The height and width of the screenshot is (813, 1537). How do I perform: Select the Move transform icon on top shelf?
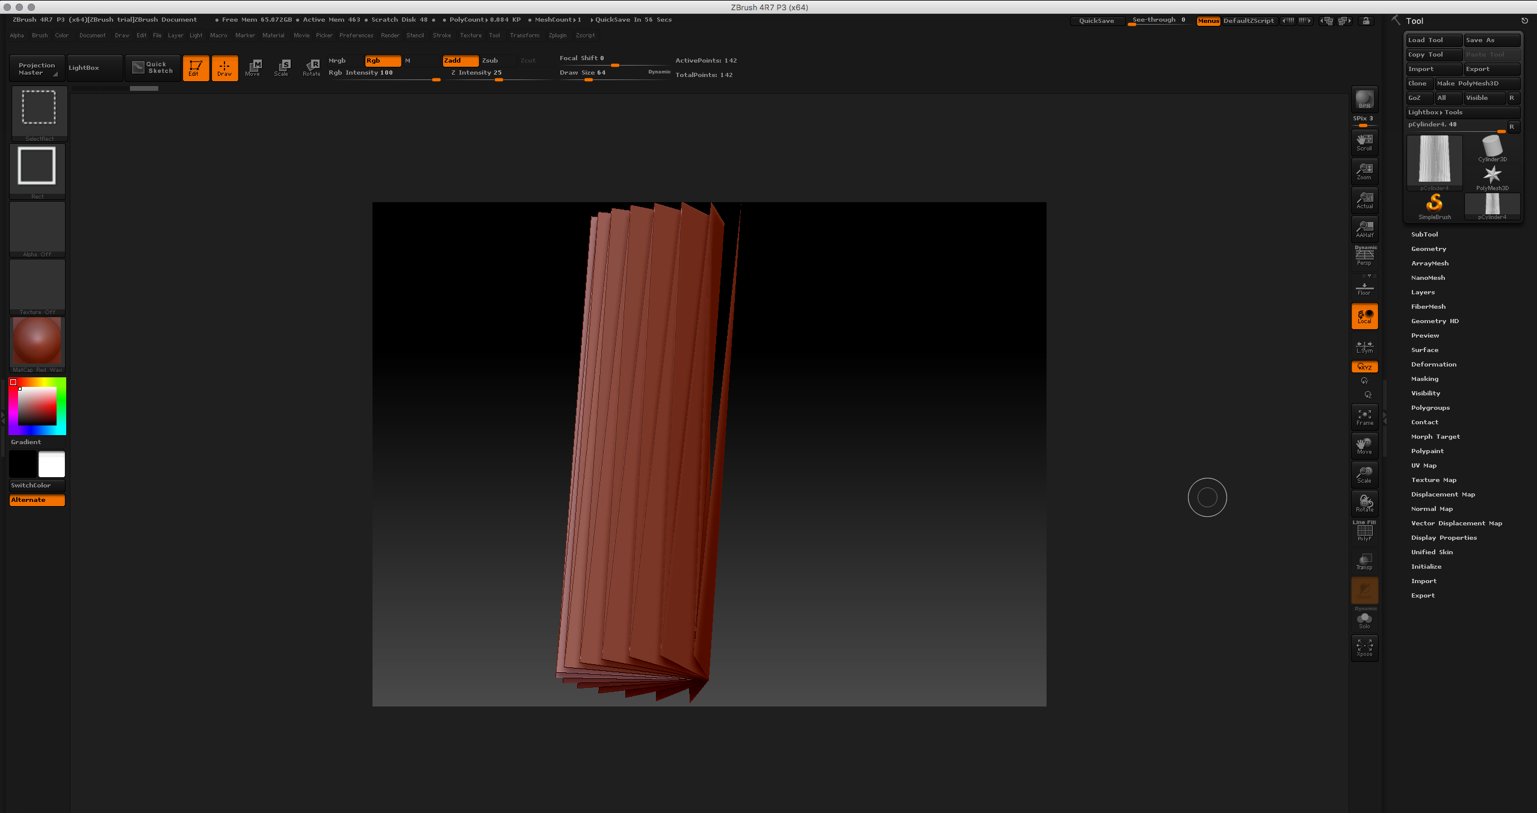coord(253,67)
